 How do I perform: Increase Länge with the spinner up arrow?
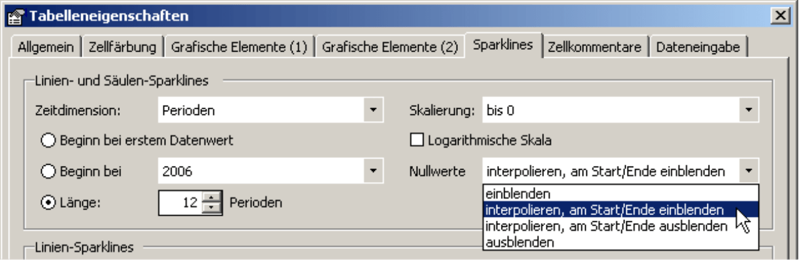(x=211, y=196)
